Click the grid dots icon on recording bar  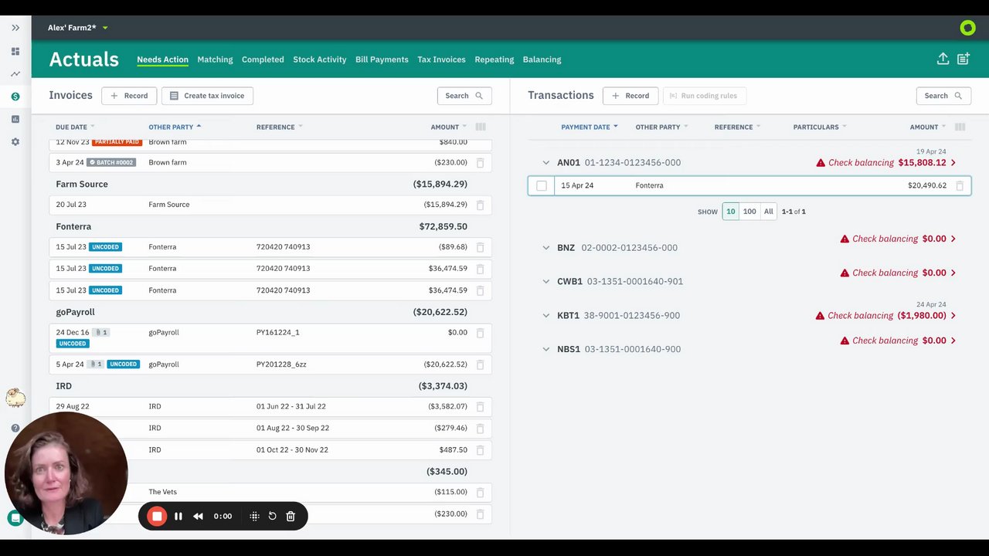pos(254,516)
